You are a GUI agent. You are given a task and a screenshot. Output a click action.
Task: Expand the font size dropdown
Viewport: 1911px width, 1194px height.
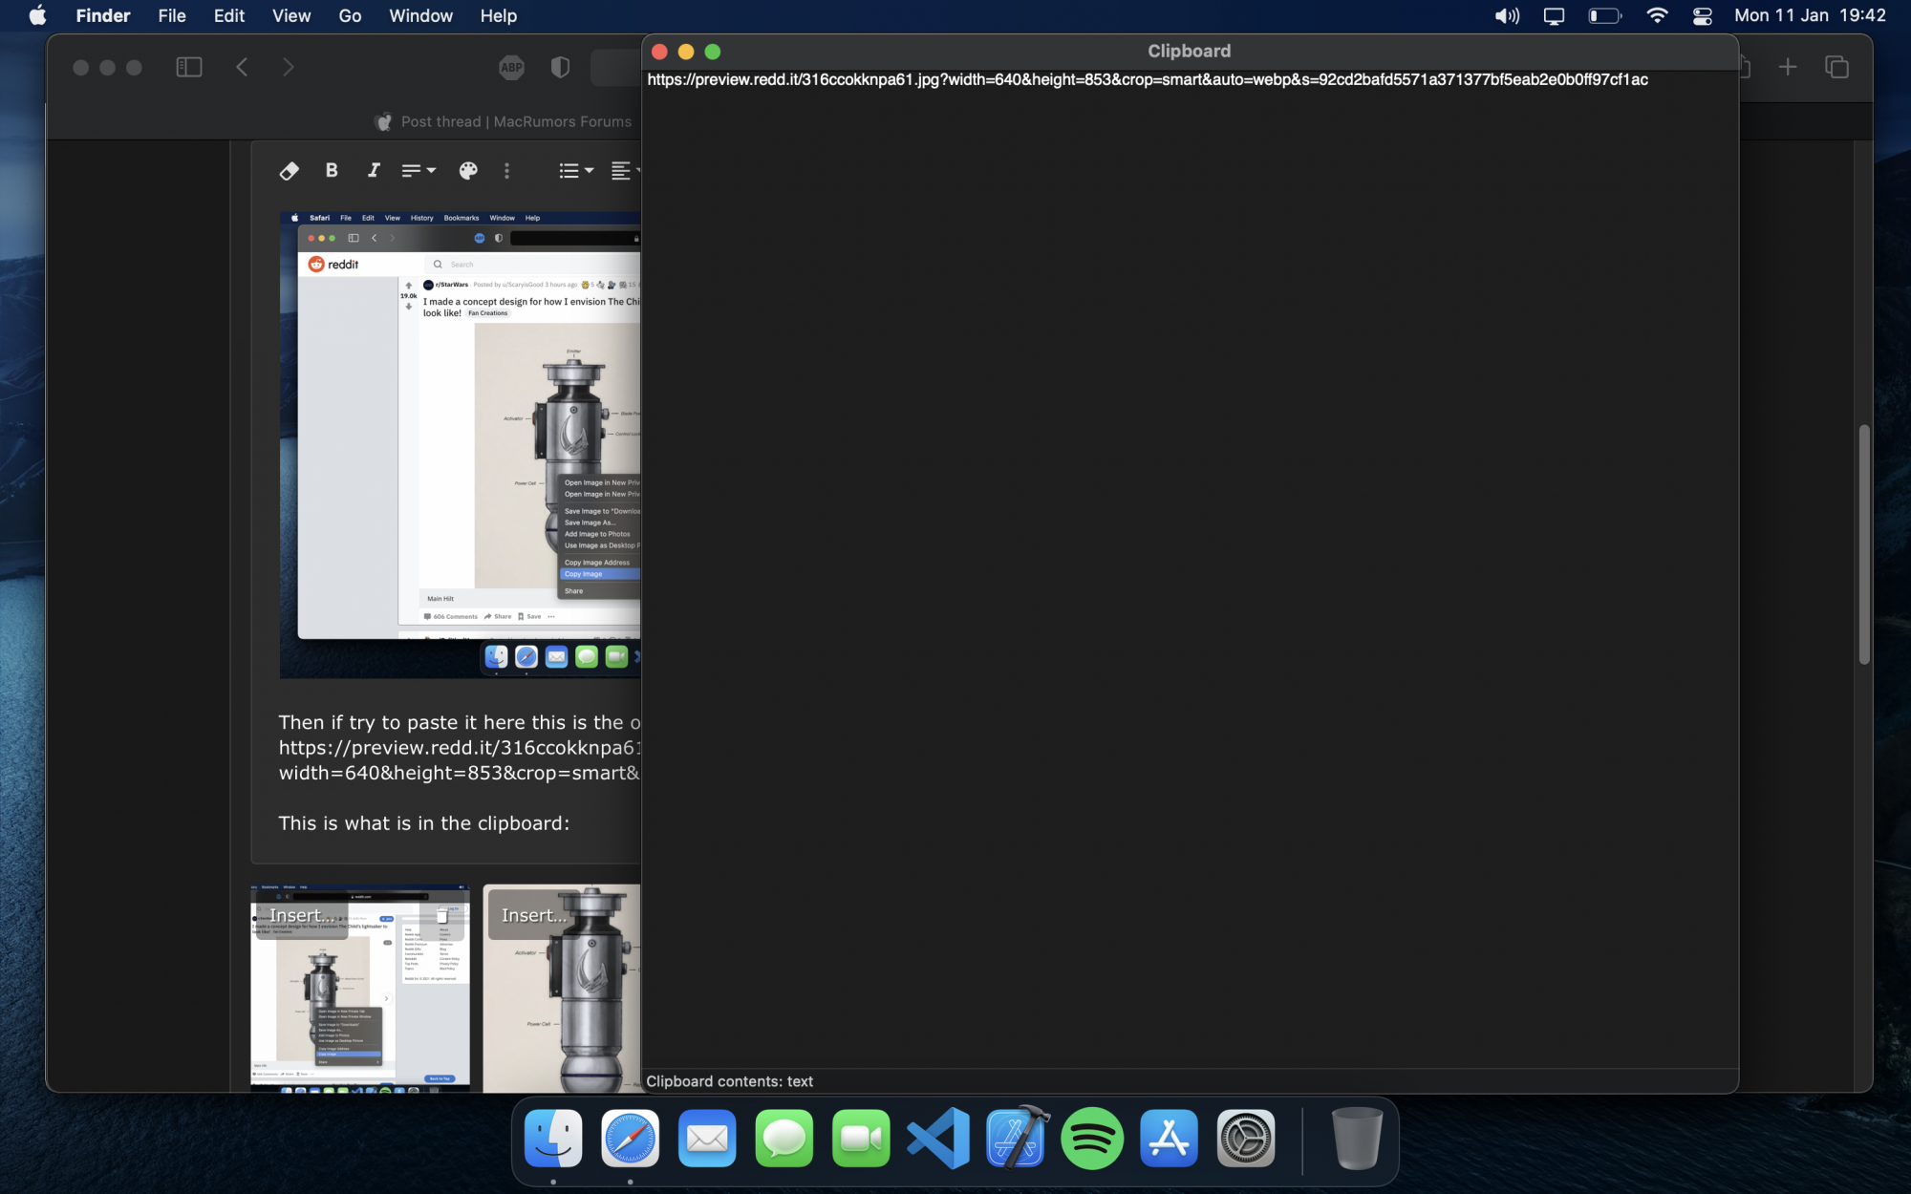tap(418, 170)
